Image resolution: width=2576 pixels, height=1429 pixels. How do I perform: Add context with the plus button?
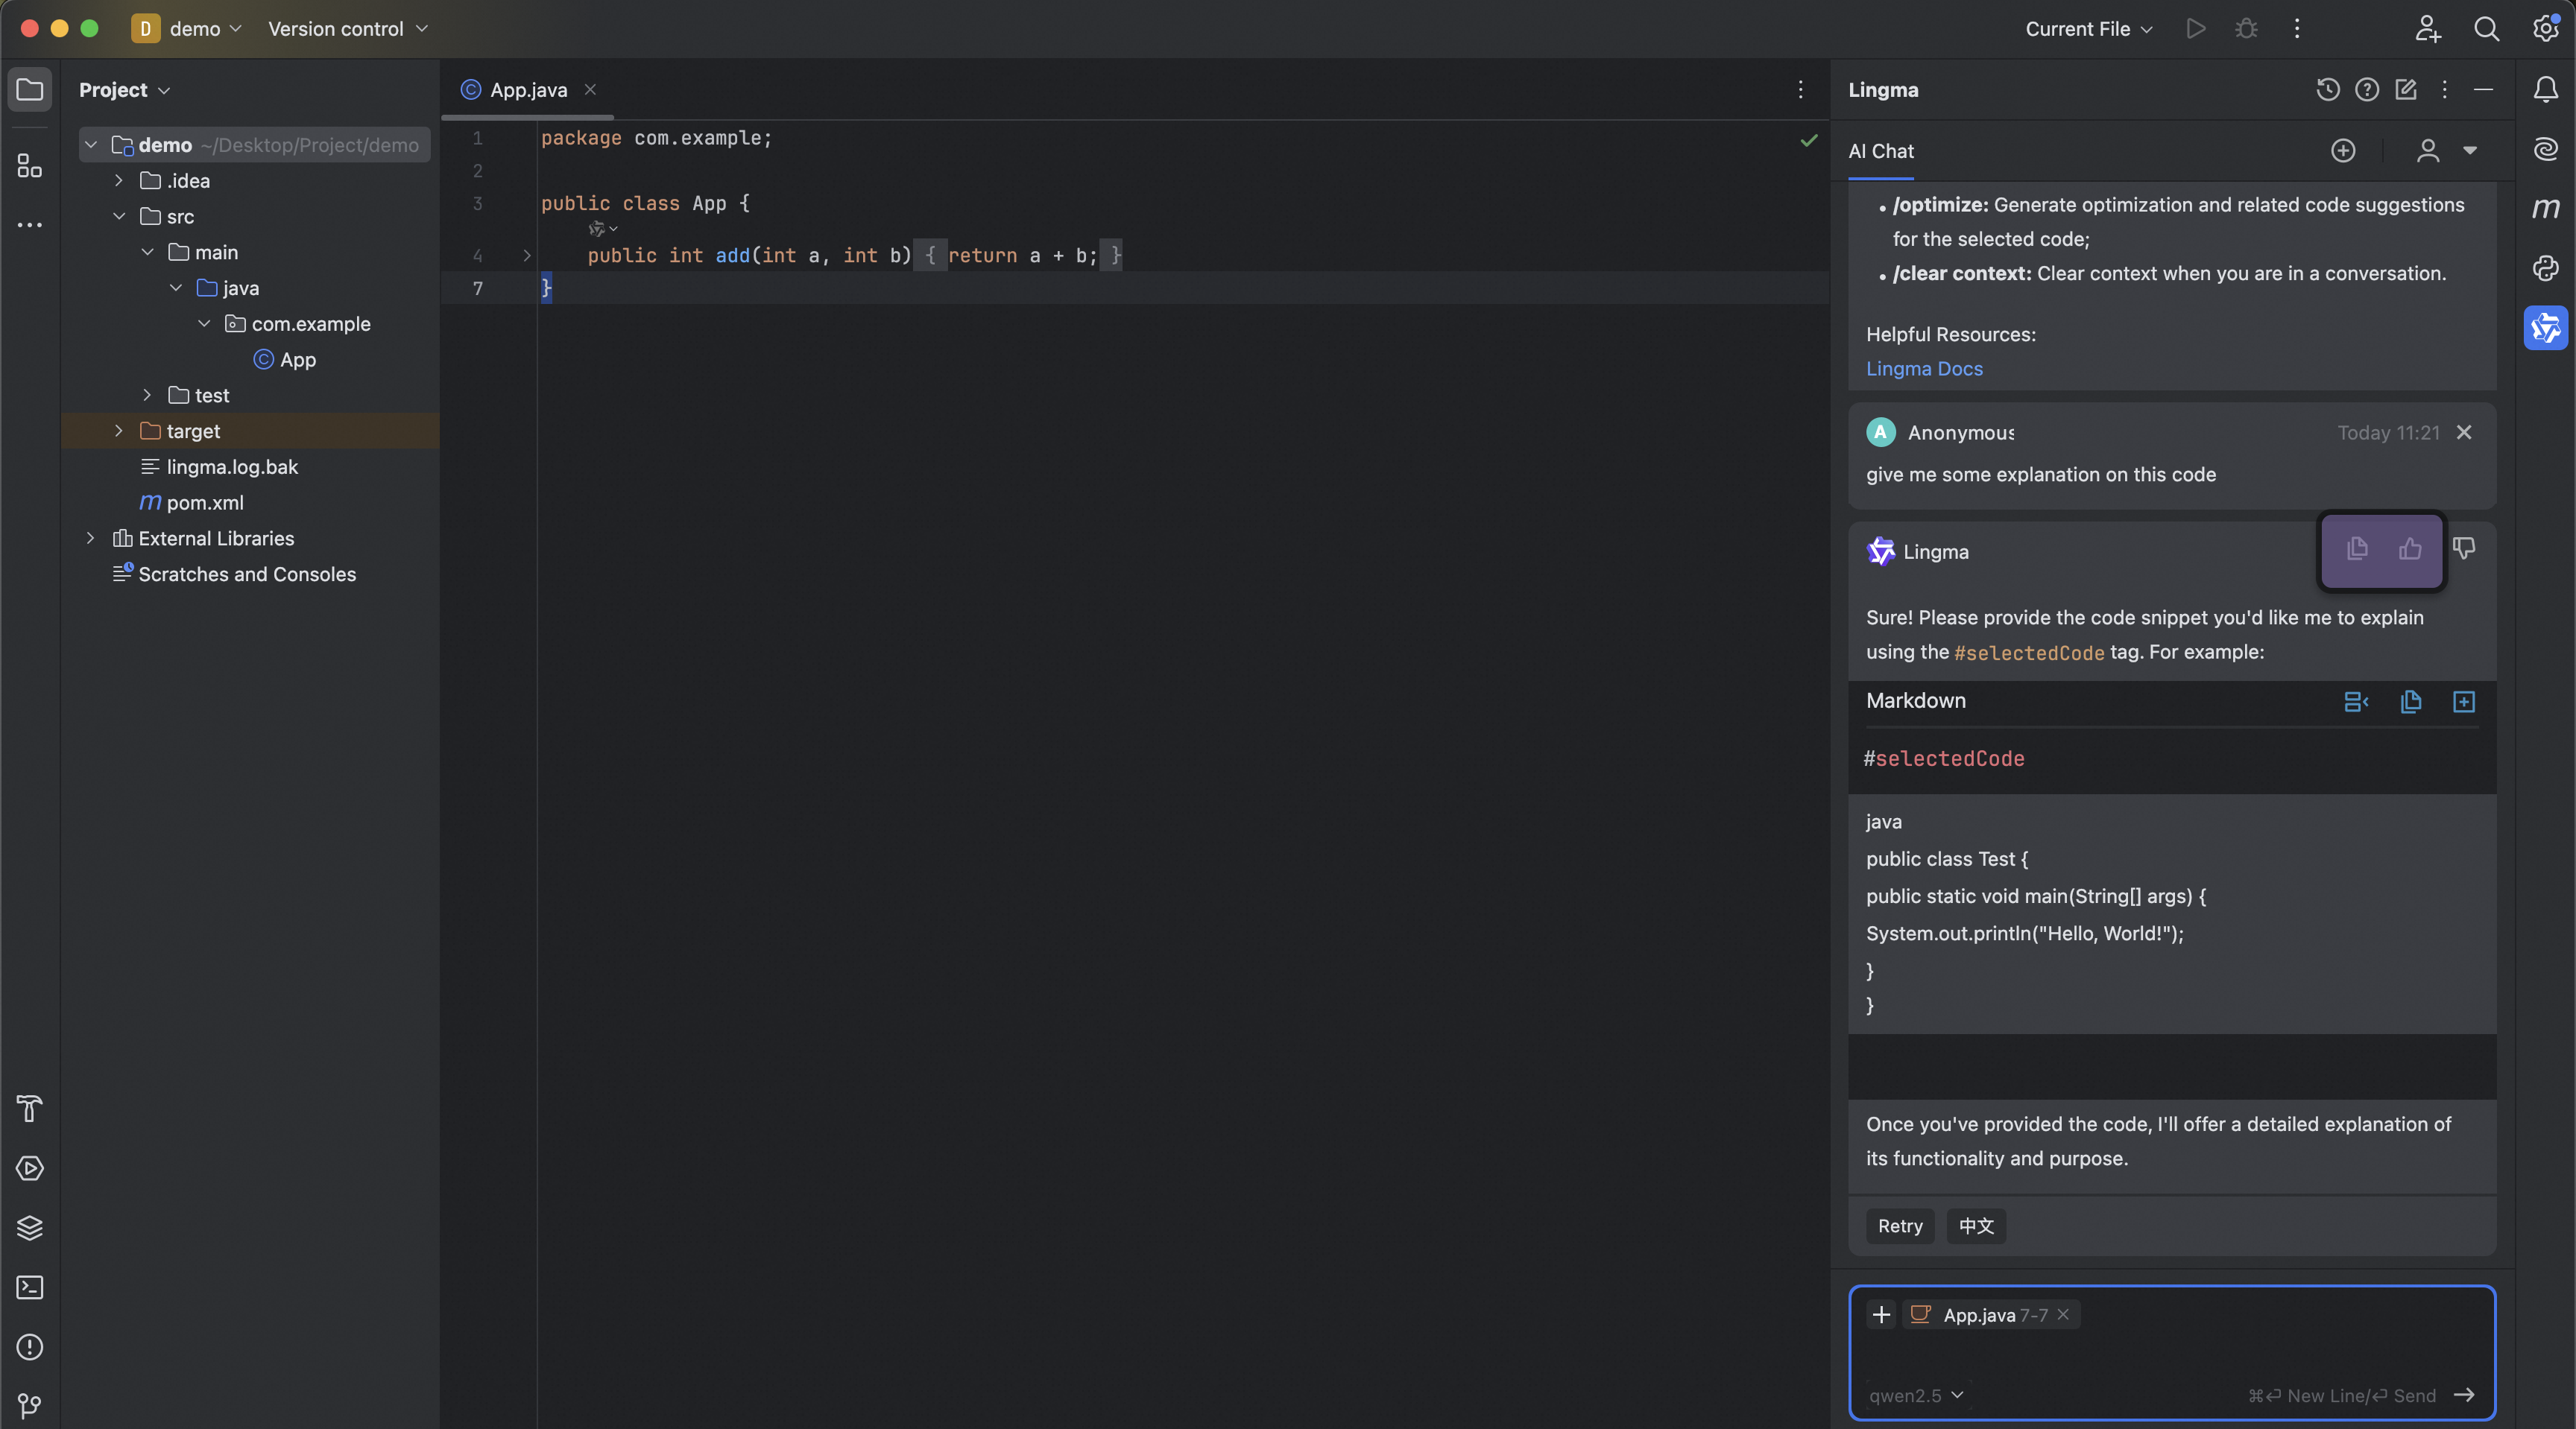pos(1881,1314)
